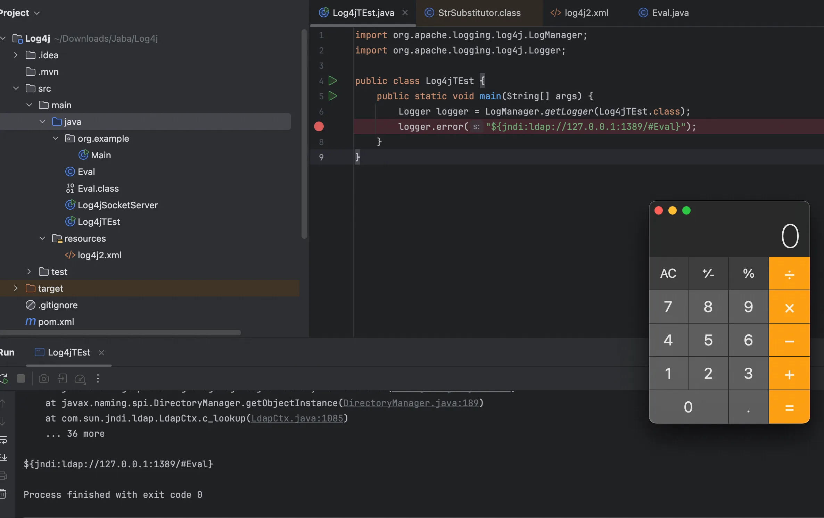Click the Stop process square button
The image size is (824, 518).
pos(21,378)
